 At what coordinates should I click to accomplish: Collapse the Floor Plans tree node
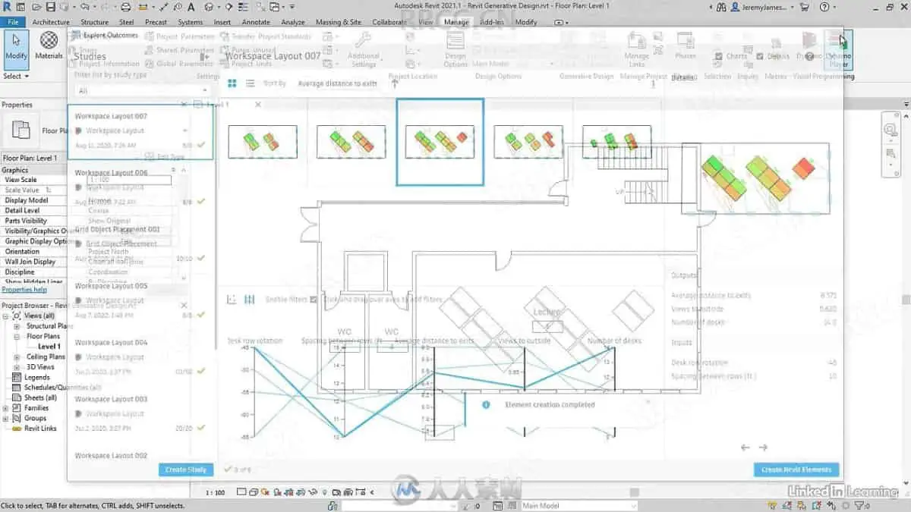pos(17,336)
